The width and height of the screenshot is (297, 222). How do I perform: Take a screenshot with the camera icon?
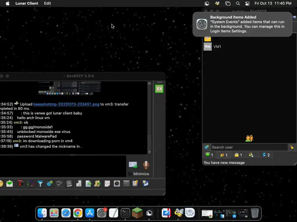point(117,184)
